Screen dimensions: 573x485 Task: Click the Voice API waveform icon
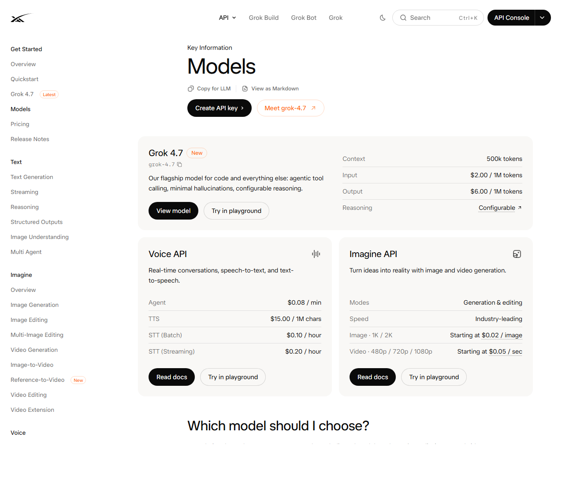pos(316,254)
